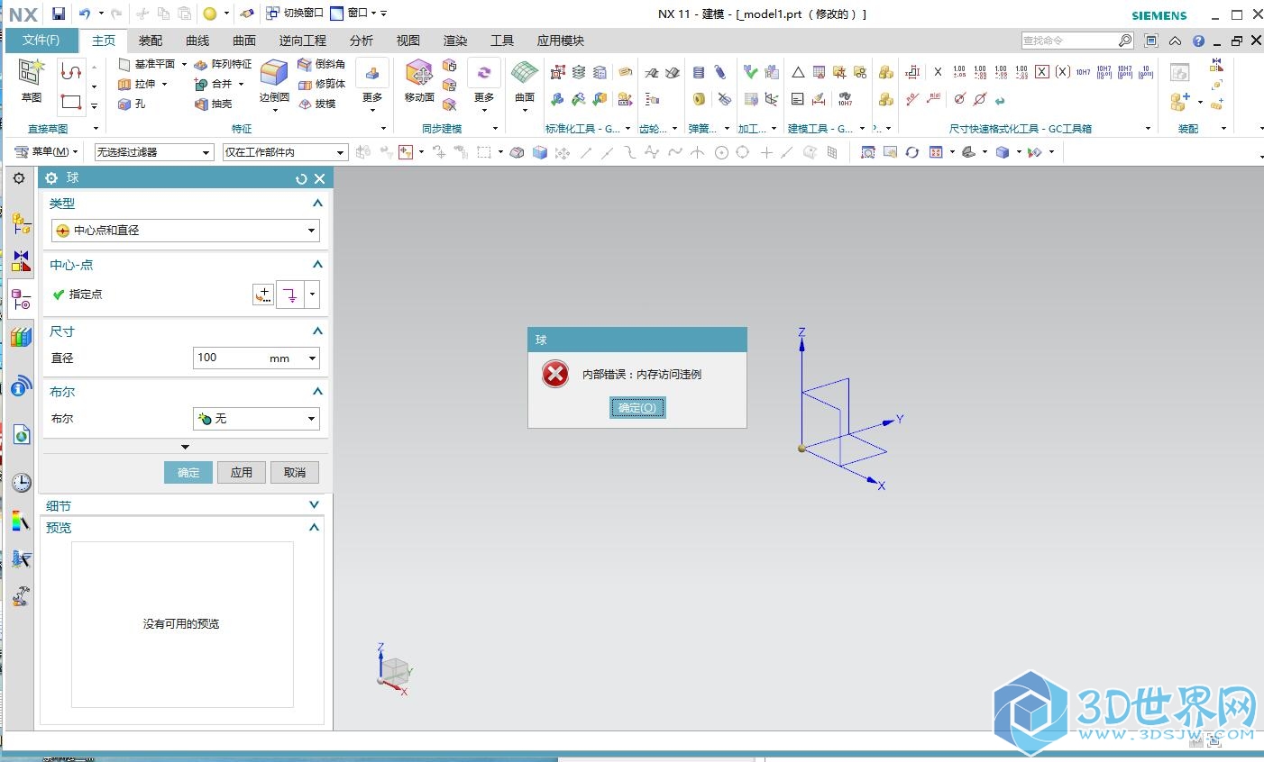This screenshot has width=1264, height=762.
Task: Select the Edge Blend (边倒圆) tool
Action: [x=274, y=81]
